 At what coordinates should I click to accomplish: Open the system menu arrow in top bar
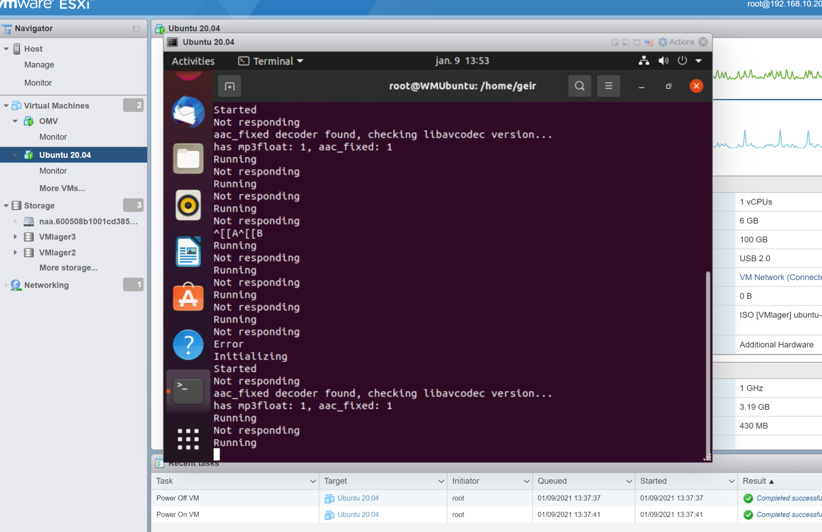click(x=699, y=61)
